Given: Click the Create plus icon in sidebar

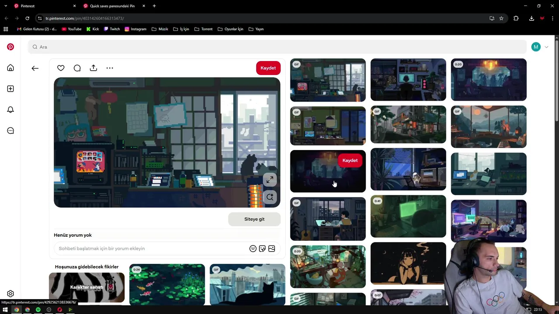Looking at the screenshot, I should pos(10,89).
